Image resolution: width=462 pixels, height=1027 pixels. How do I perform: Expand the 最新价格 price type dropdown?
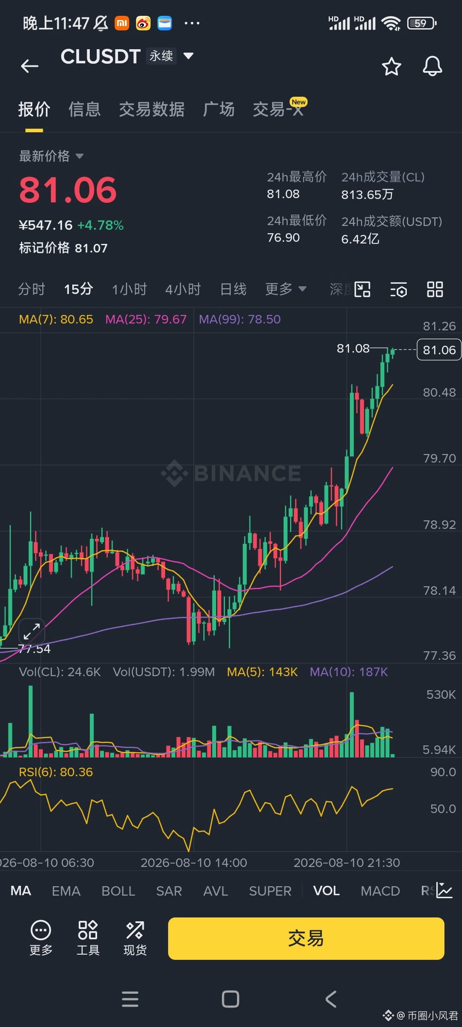coord(79,156)
